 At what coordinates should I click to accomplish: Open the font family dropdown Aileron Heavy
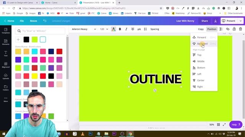(84, 29)
